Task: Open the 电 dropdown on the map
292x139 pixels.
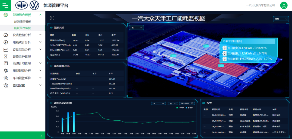Action: click(x=137, y=28)
